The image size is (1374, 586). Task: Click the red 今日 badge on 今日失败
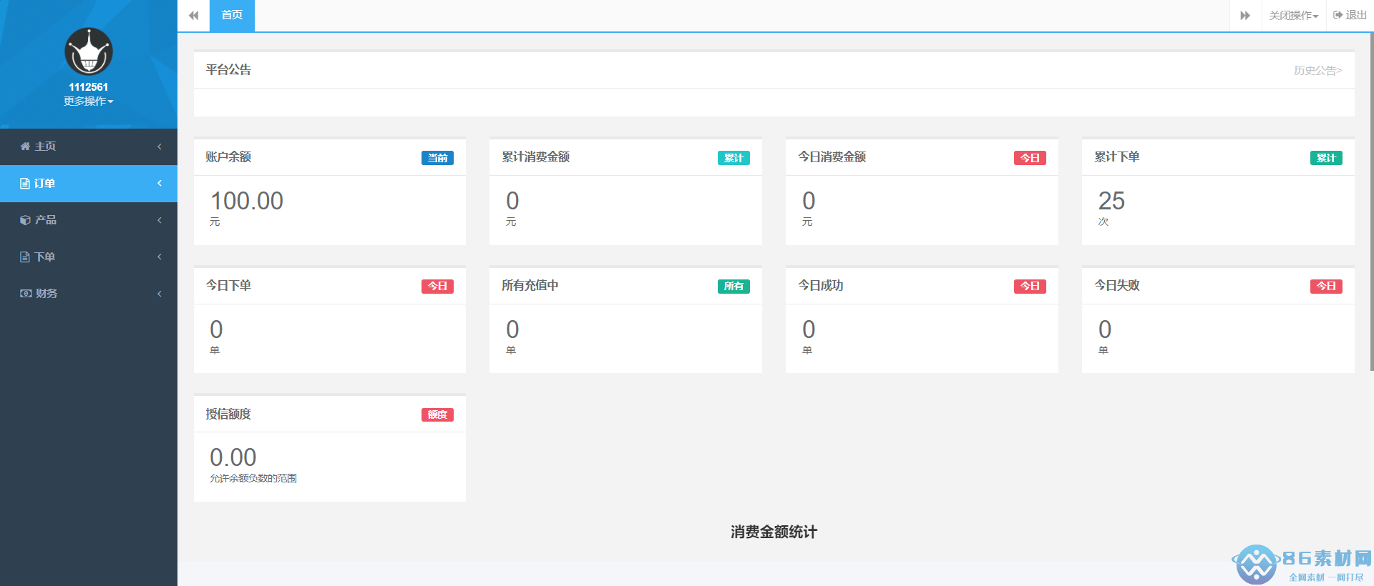(x=1326, y=287)
